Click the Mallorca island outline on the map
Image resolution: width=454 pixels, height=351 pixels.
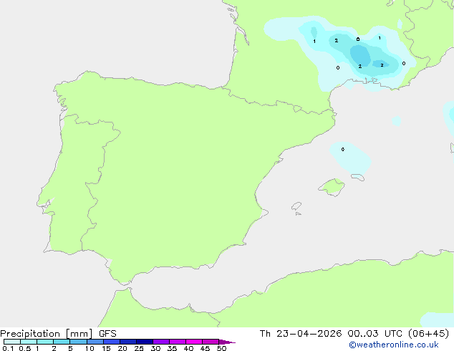[332, 187]
